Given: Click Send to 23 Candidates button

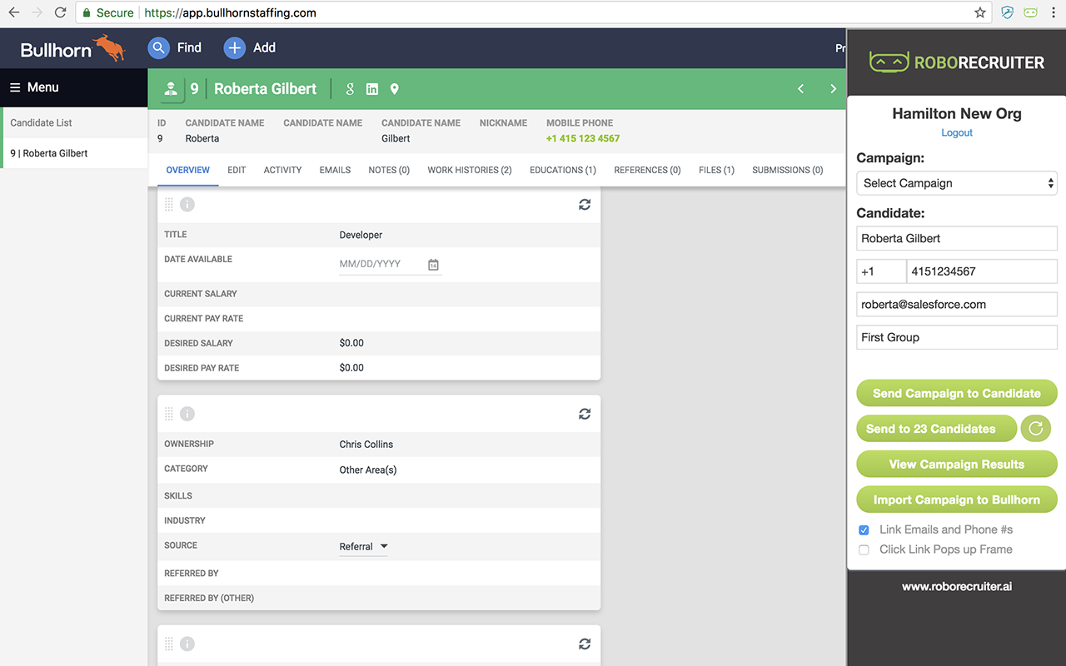Looking at the screenshot, I should (x=936, y=429).
